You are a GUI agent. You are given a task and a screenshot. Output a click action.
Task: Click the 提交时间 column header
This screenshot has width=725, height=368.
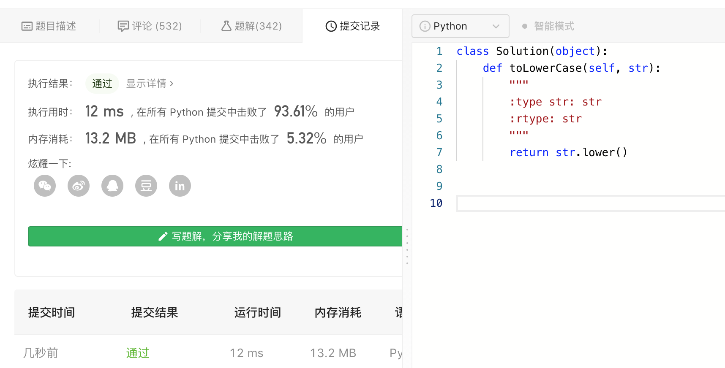tap(52, 312)
